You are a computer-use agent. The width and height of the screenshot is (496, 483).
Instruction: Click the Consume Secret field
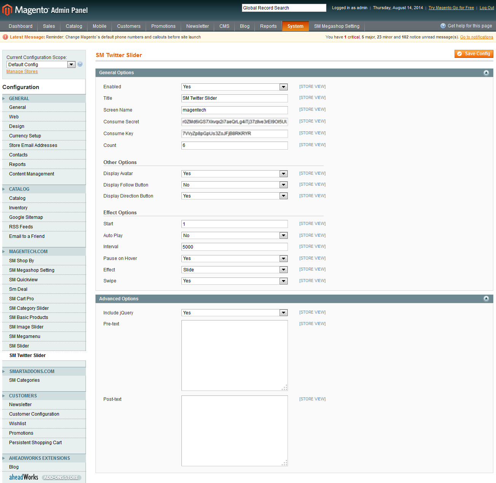click(235, 122)
